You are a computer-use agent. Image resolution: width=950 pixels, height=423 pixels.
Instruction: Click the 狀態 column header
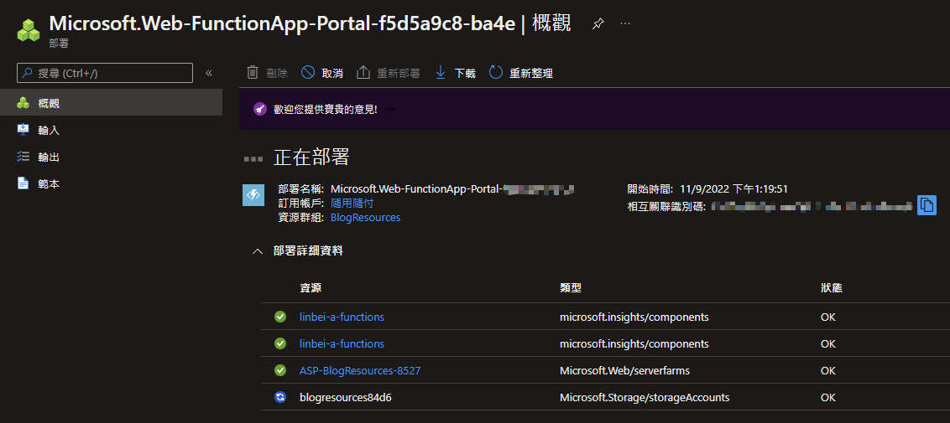[831, 288]
